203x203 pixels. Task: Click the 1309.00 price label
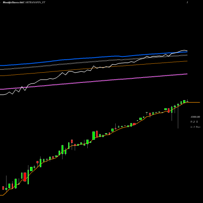click(195, 117)
